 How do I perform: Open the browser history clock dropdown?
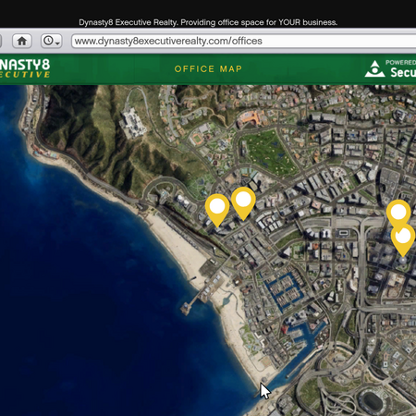[x=52, y=41]
